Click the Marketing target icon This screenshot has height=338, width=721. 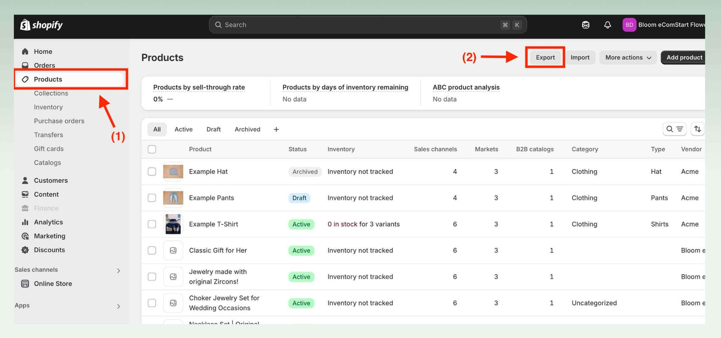(x=25, y=236)
